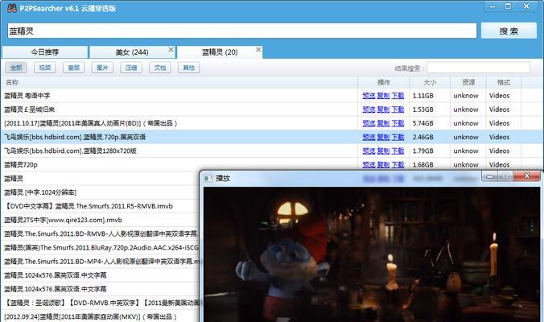Click the 格式 column header
The height and width of the screenshot is (322, 544).
[x=504, y=82]
